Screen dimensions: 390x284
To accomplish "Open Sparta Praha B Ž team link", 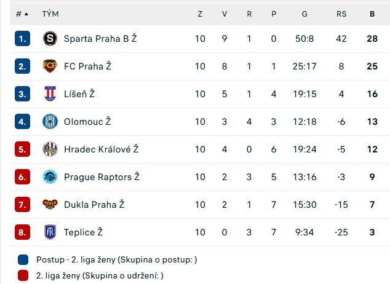I will point(100,39).
